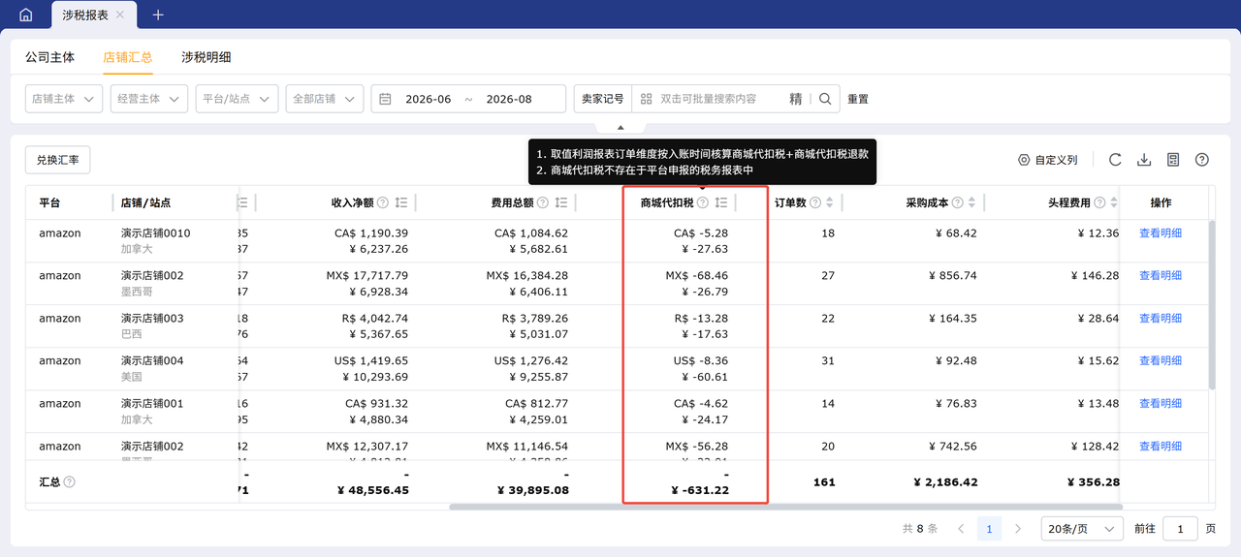This screenshot has height=557, width=1241.
Task: Click the 前往 page number input
Action: click(x=1180, y=529)
